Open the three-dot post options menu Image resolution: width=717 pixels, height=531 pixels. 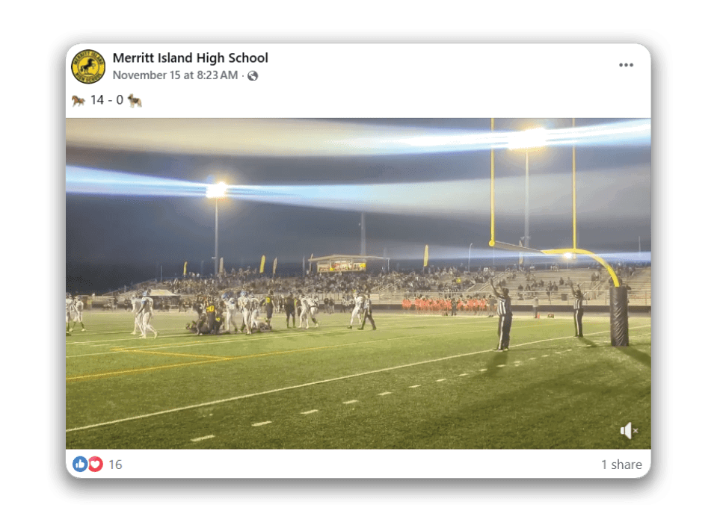point(626,65)
